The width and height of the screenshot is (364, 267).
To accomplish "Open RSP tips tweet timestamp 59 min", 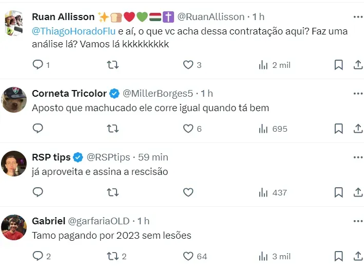I will (152, 157).
